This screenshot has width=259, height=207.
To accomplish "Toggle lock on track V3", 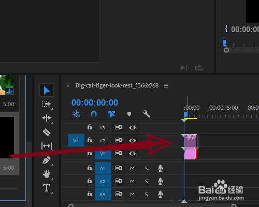I will pyautogui.click(x=90, y=127).
